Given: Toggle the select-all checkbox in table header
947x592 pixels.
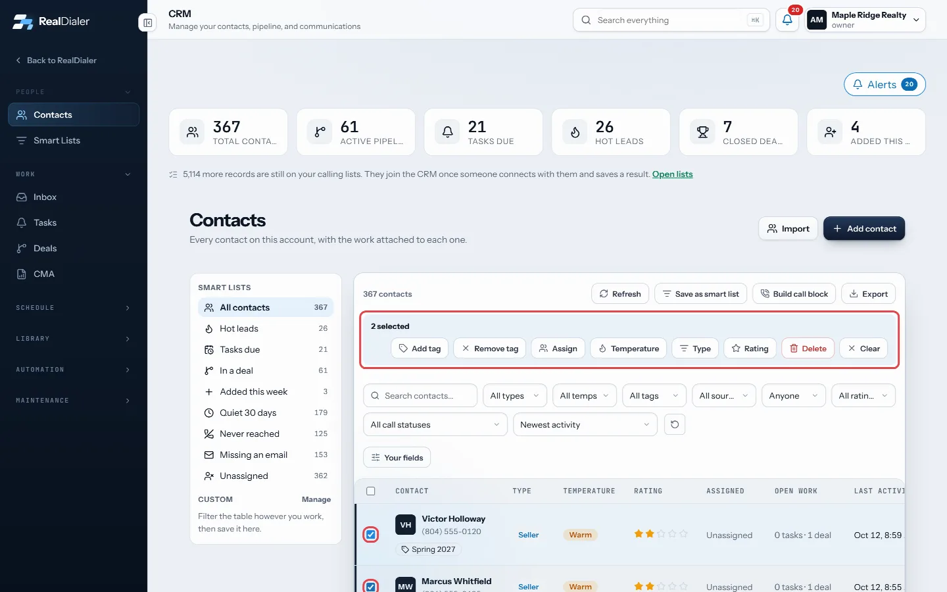Looking at the screenshot, I should click(x=371, y=491).
